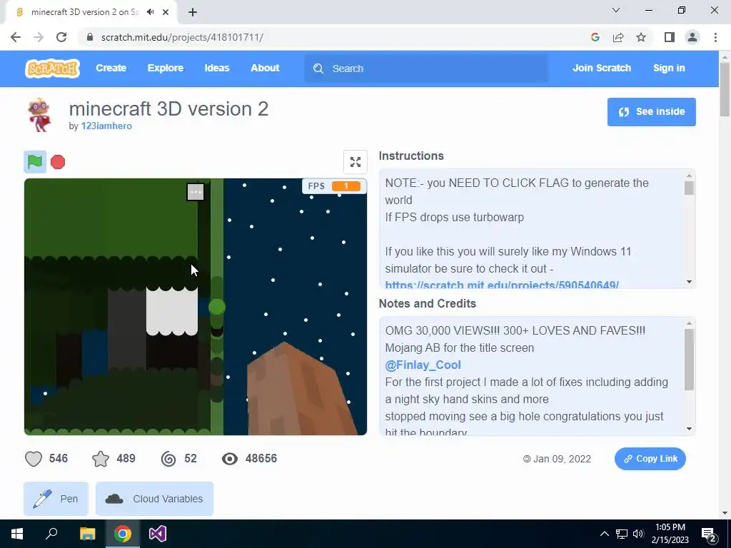
Task: Mute the tab via speaker icon
Action: point(150,12)
